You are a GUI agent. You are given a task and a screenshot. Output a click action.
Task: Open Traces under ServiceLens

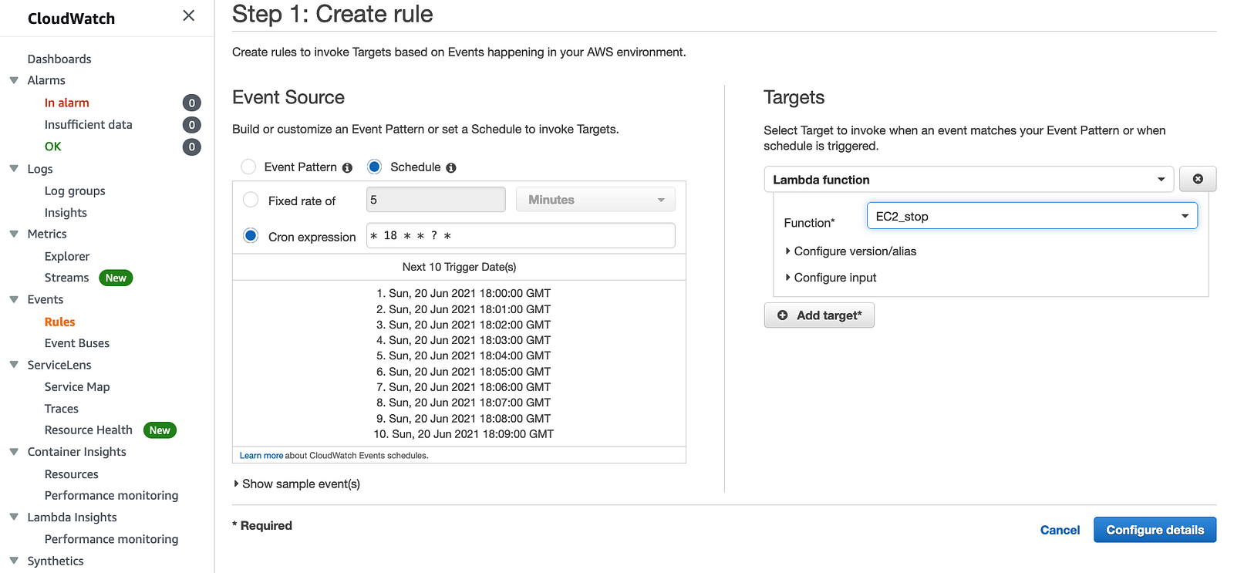tap(62, 409)
